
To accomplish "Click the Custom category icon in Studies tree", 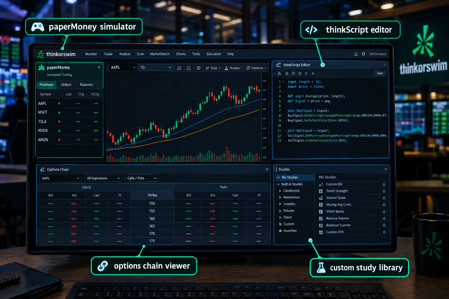I will pyautogui.click(x=280, y=224).
